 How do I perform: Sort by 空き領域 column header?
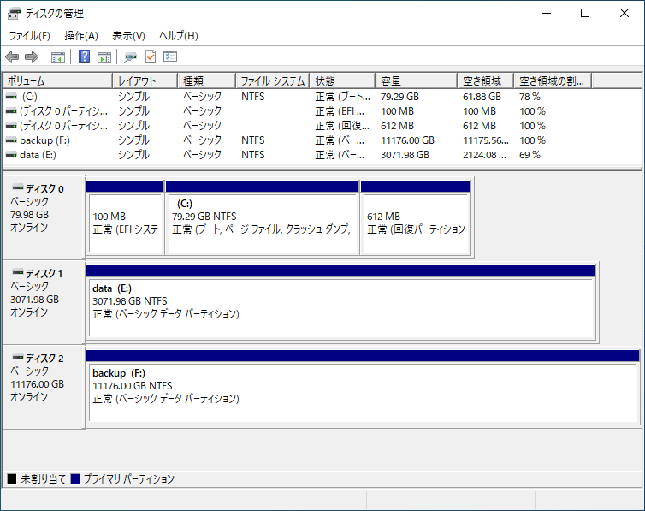click(x=485, y=80)
